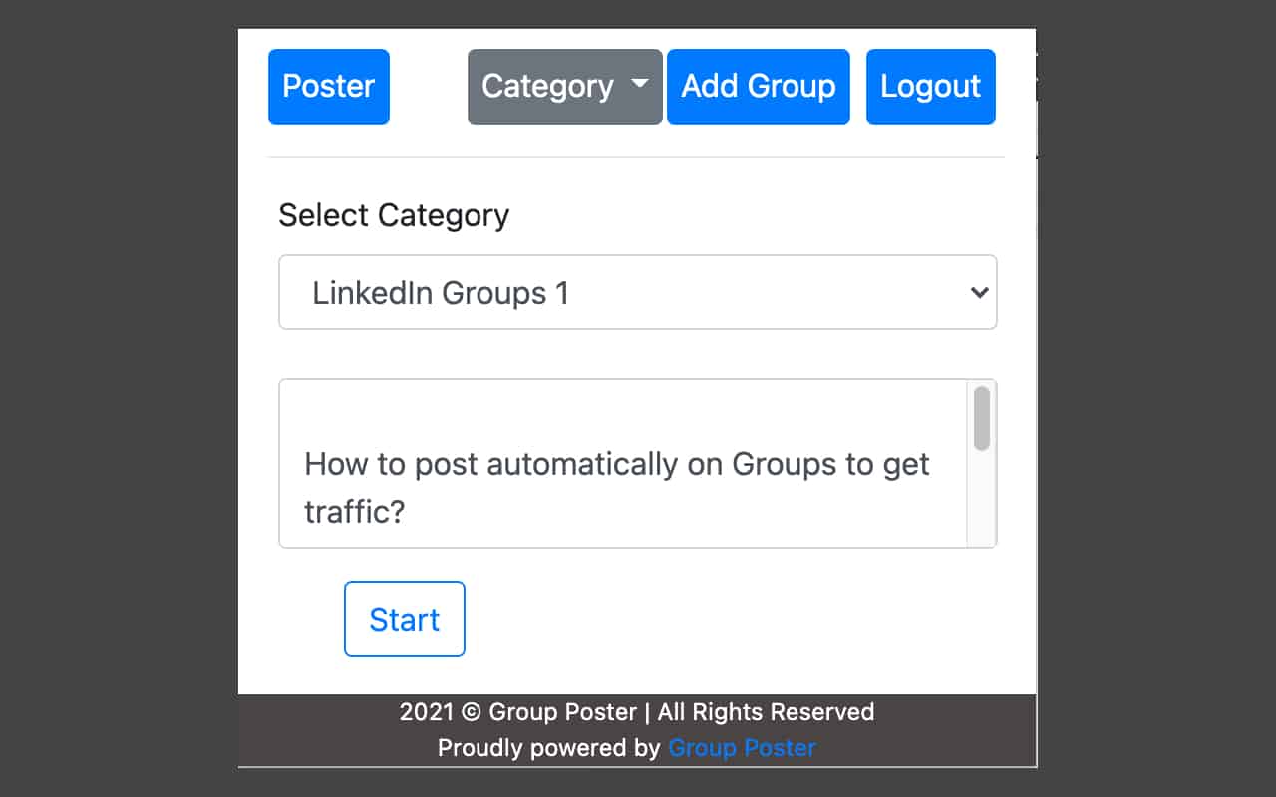Screen dimensions: 1276x797
Task: Open the Group Poster footer link
Action: [742, 747]
